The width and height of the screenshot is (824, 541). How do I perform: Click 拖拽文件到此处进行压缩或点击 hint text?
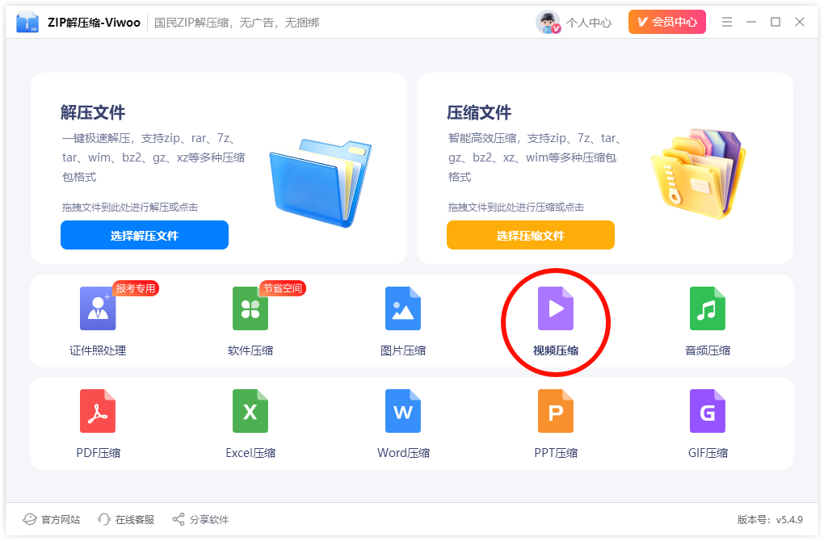coord(516,207)
